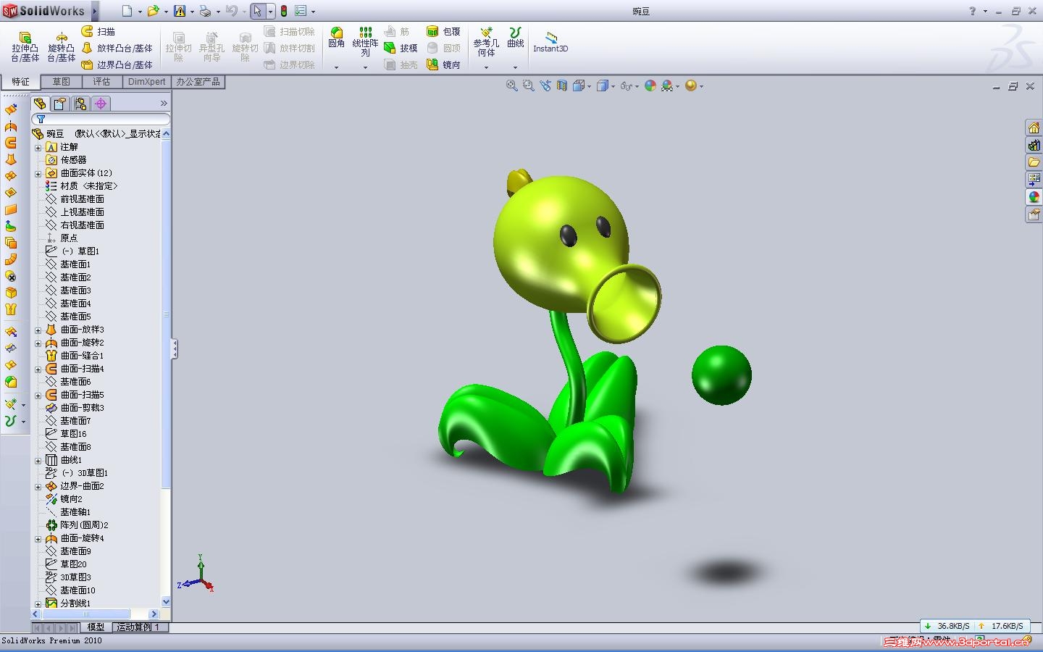This screenshot has height=652, width=1043.
Task: Open the Appearances task pane color ball
Action: click(x=1034, y=197)
